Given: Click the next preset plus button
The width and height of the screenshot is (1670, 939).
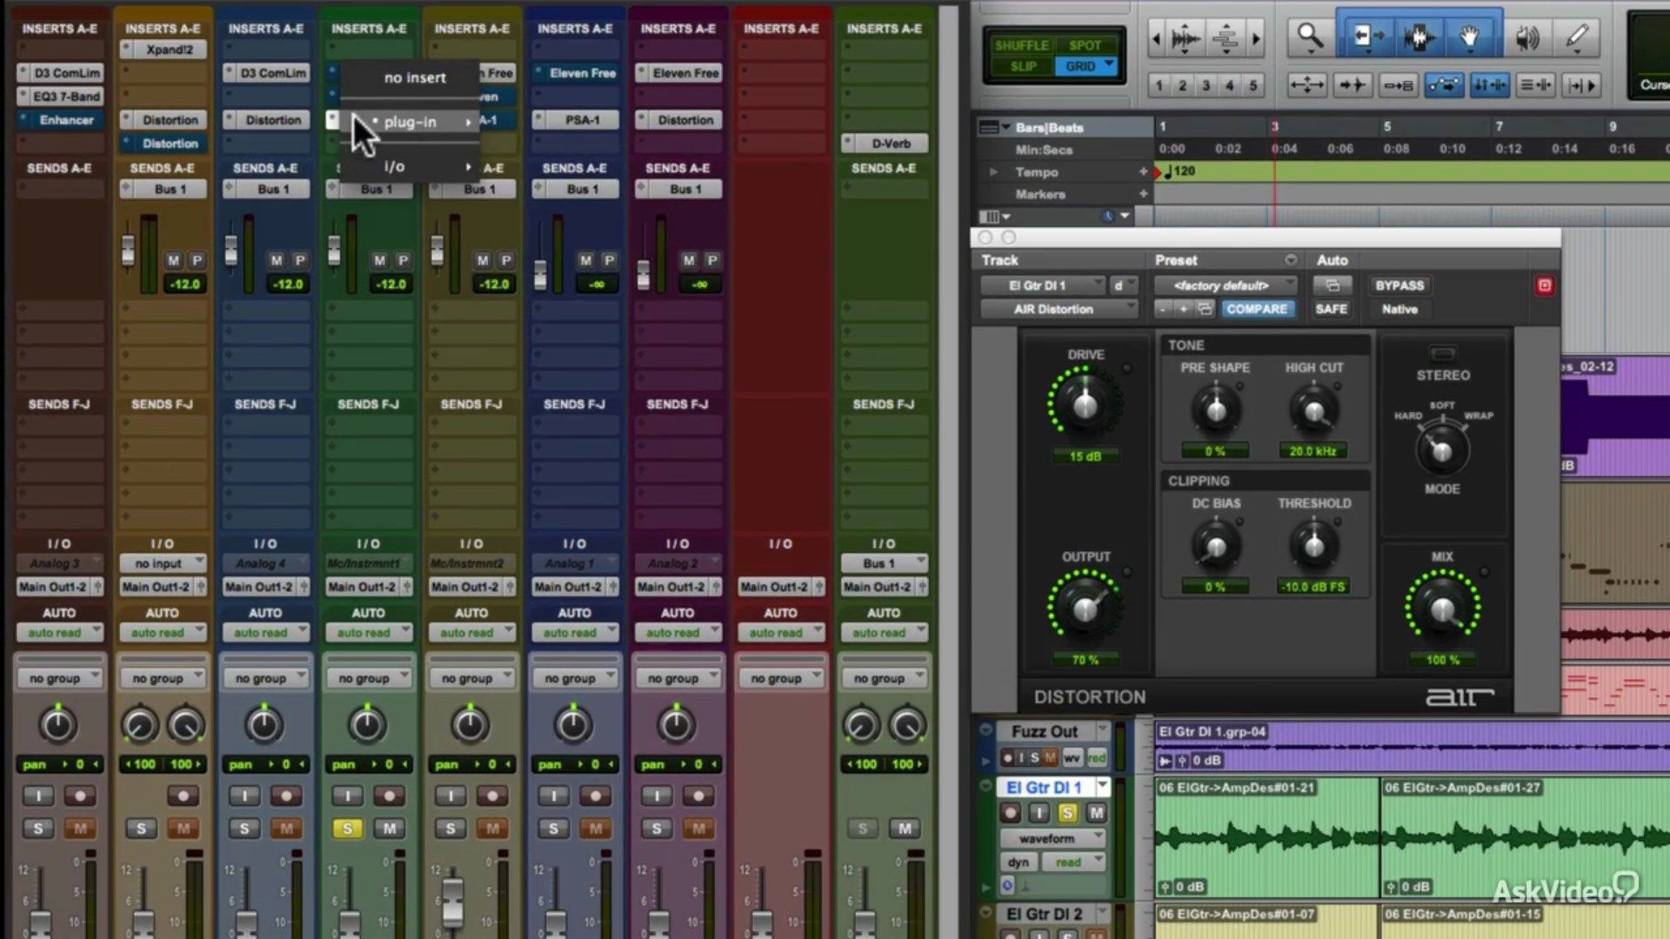Looking at the screenshot, I should pyautogui.click(x=1183, y=309).
